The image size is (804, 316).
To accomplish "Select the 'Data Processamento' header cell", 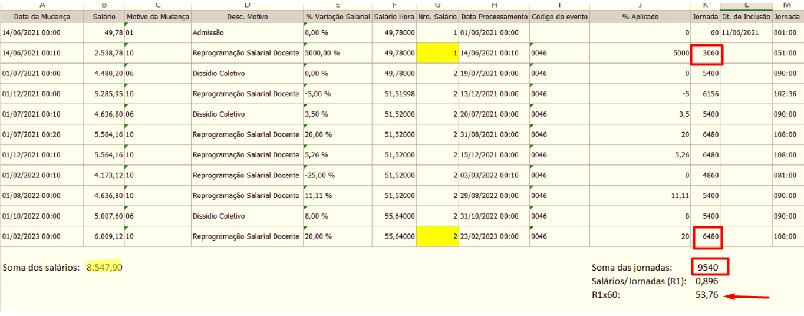I will click(494, 17).
